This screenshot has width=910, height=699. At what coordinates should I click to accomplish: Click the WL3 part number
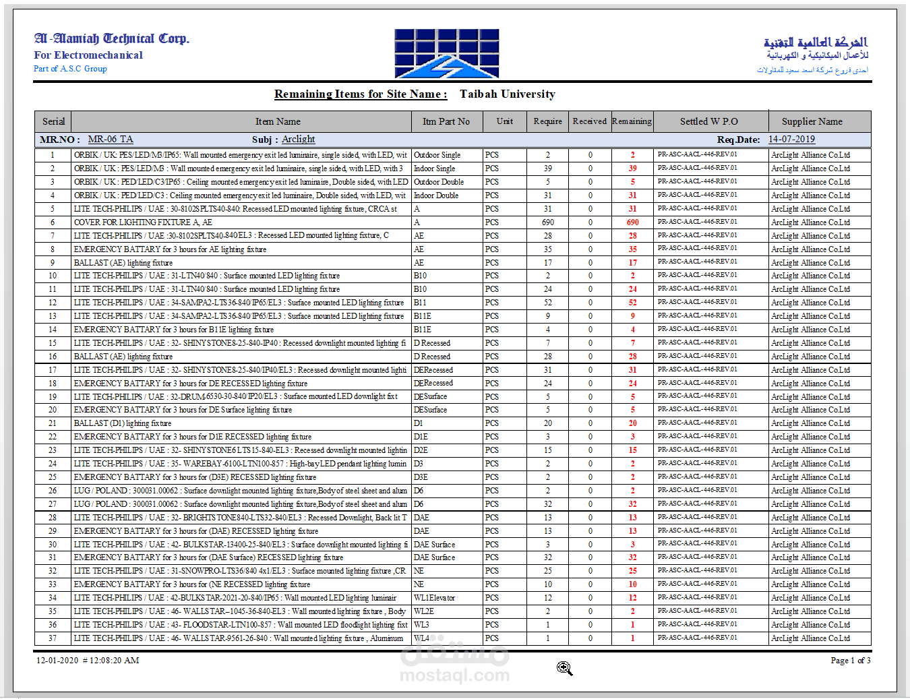[x=421, y=625]
